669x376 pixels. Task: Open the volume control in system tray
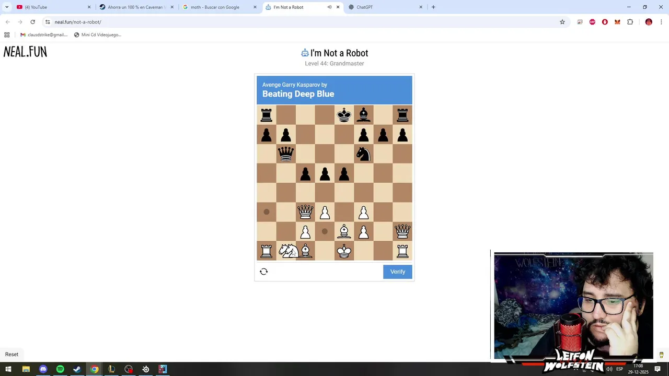click(609, 369)
